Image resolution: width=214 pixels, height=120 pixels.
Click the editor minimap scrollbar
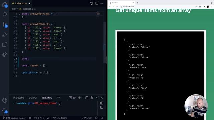tap(105, 43)
